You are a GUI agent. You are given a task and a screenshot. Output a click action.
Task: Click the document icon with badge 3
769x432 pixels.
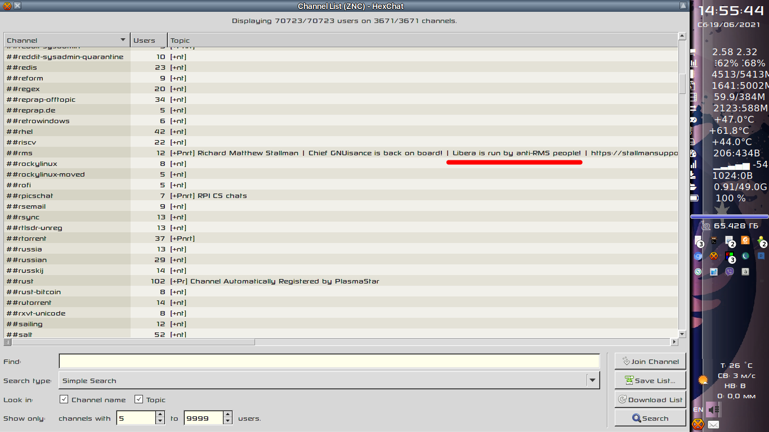[699, 241]
